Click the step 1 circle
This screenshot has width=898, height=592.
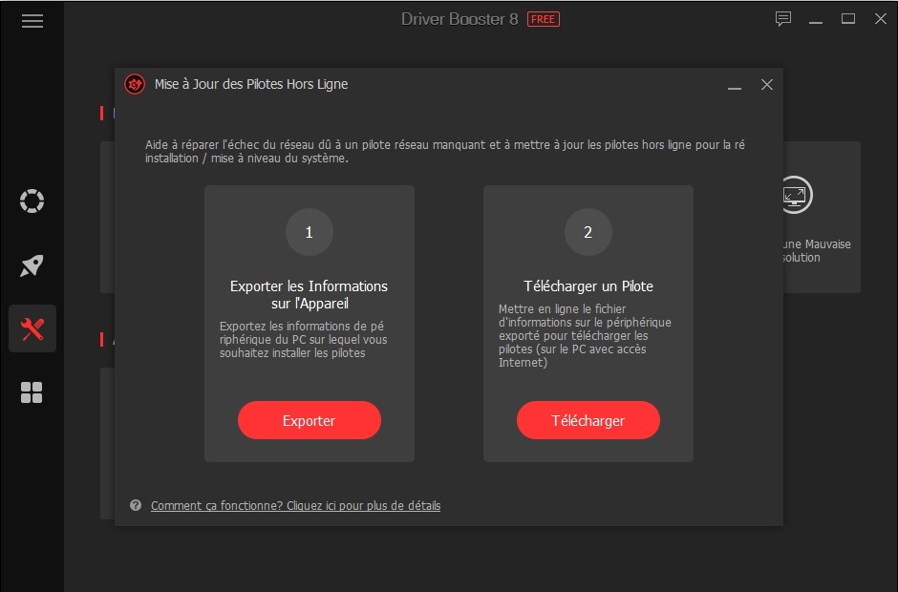(310, 232)
